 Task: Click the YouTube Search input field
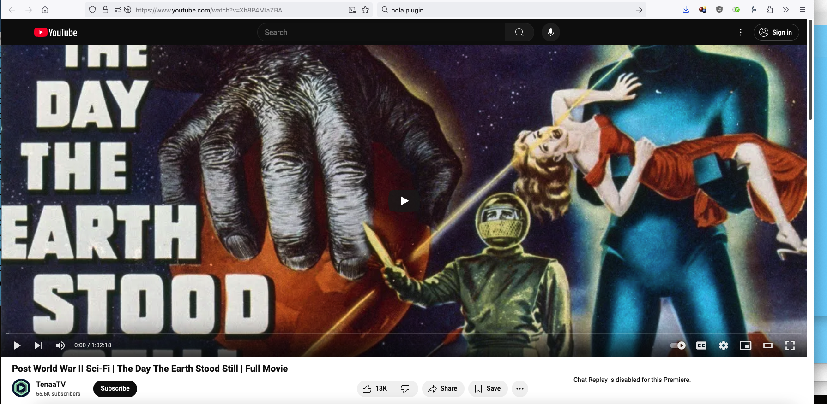381,32
